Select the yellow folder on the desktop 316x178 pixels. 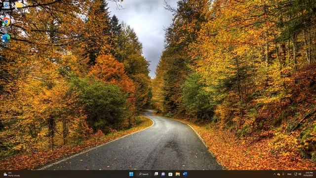[19, 5]
